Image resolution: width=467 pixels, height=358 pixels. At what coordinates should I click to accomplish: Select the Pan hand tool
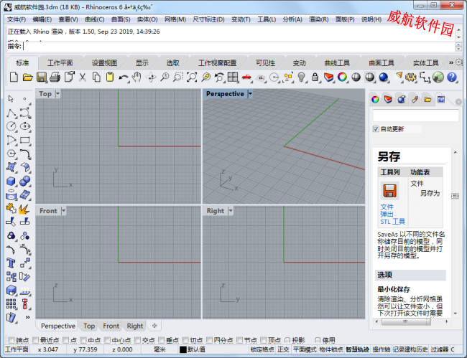[x=137, y=77]
